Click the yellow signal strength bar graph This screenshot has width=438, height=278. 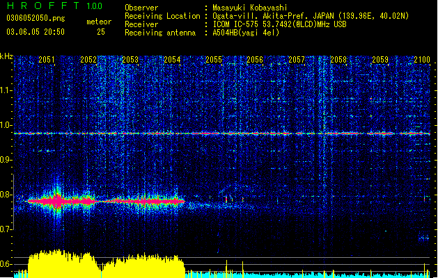click(x=106, y=263)
